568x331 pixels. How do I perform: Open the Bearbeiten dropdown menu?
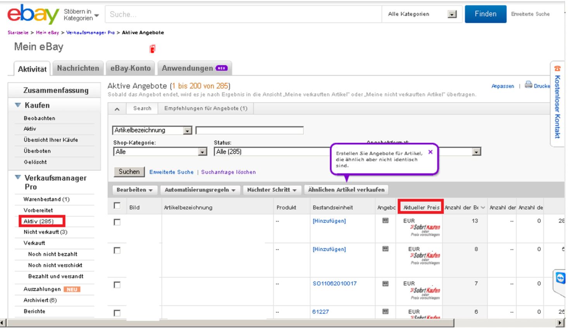point(134,190)
